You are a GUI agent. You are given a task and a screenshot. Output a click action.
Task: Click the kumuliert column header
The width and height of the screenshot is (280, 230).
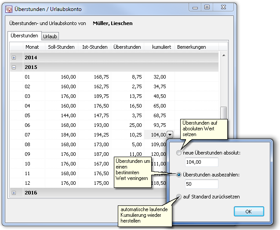(161, 47)
